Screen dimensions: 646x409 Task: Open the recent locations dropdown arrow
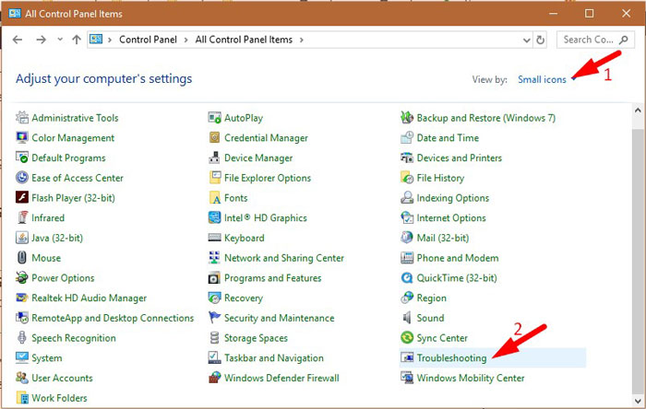point(60,40)
